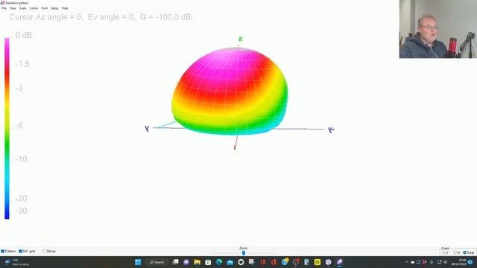Screen dimensions: 477x268
Task: Open the Windows Start menu
Action: click(x=138, y=262)
